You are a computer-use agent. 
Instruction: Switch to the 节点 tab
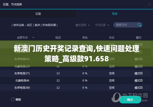[115, 14]
